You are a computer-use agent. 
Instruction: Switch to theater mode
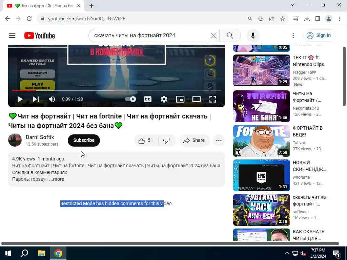coord(196,99)
